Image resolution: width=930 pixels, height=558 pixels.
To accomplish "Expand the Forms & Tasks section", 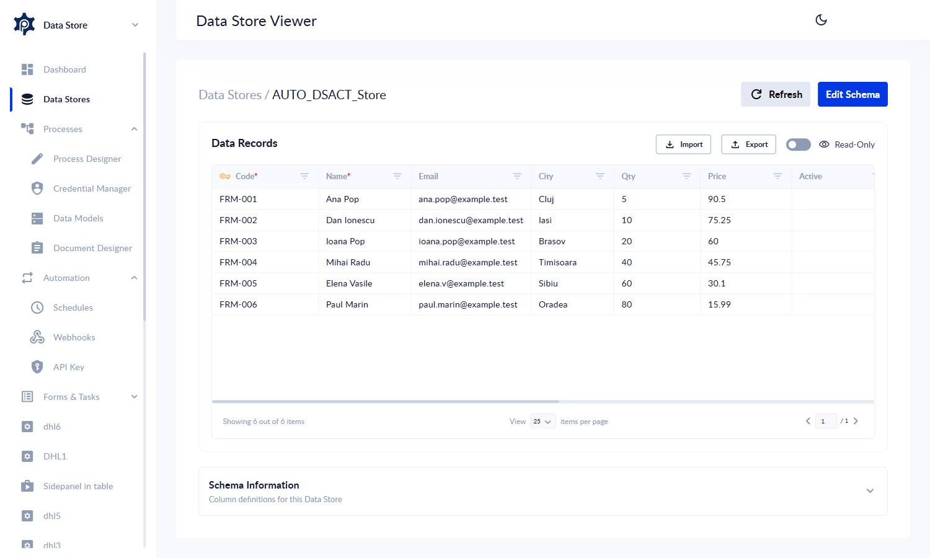I will coord(134,397).
